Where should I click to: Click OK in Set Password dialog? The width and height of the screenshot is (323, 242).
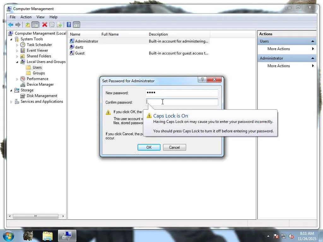pyautogui.click(x=149, y=147)
